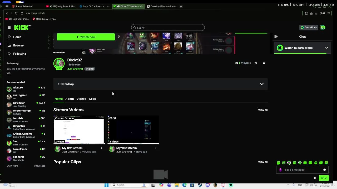Go back using browser back arrow
This screenshot has height=189, width=337.
(x=7, y=13)
